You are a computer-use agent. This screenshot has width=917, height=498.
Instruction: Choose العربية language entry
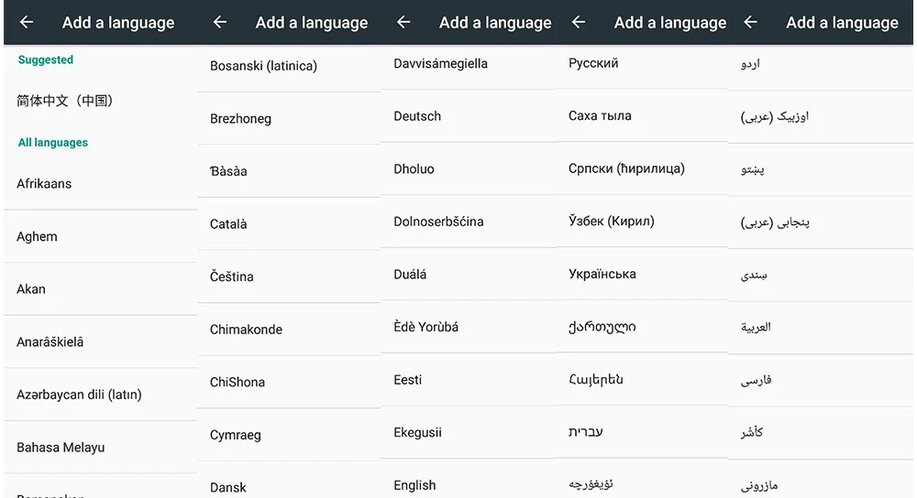pos(756,327)
